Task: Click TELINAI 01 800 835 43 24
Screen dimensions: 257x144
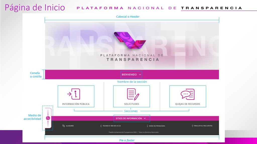Action: tap(112, 126)
